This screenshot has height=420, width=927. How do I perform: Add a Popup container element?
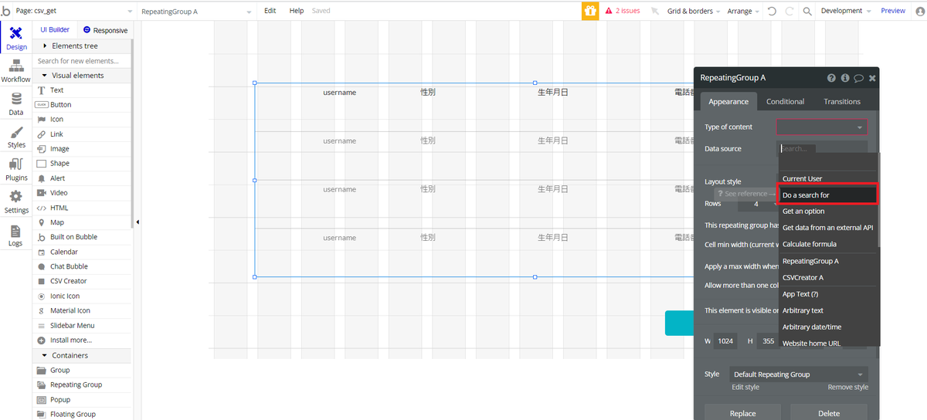coord(82,400)
